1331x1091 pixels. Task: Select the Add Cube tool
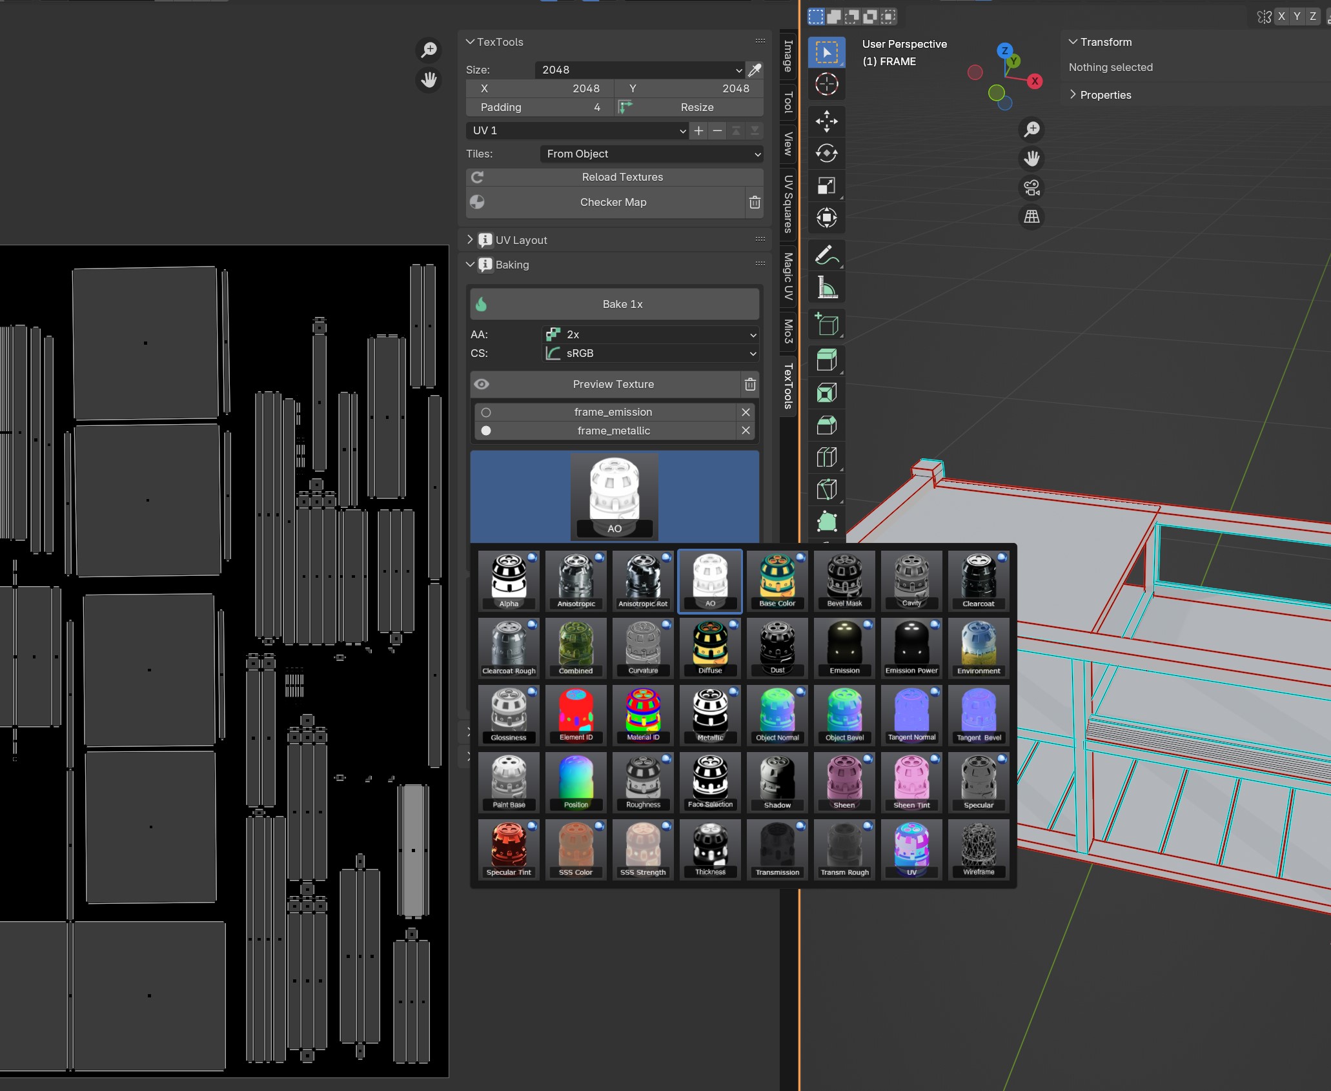coord(827,324)
